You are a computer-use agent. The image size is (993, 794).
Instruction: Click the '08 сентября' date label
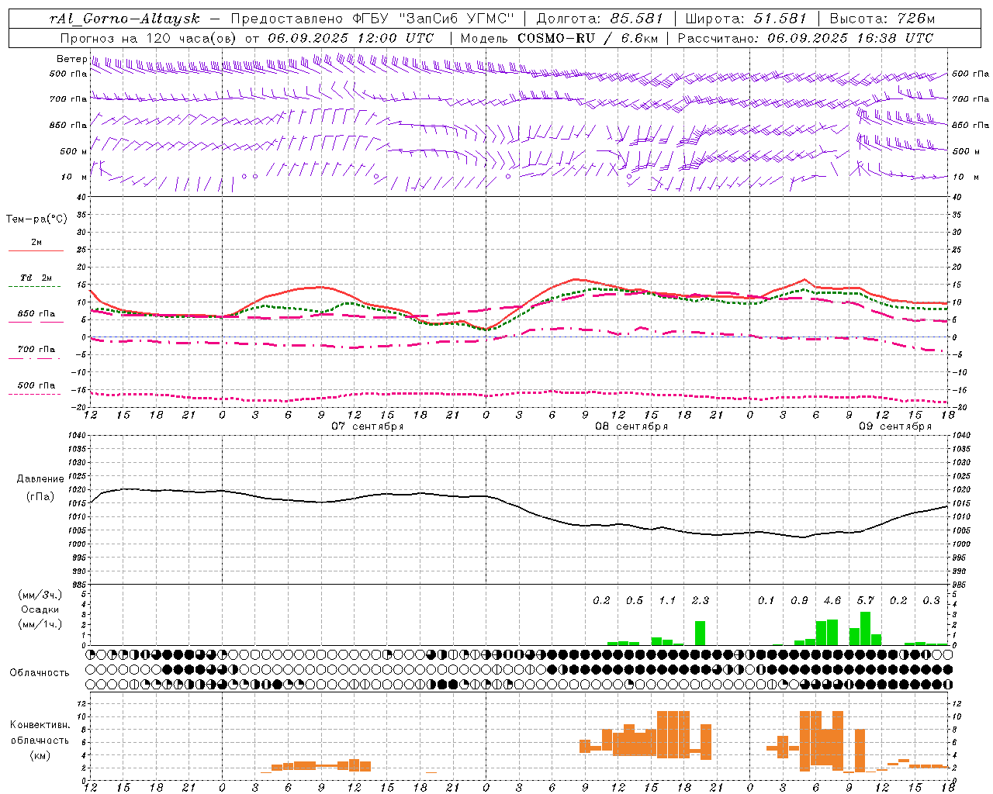pos(631,426)
